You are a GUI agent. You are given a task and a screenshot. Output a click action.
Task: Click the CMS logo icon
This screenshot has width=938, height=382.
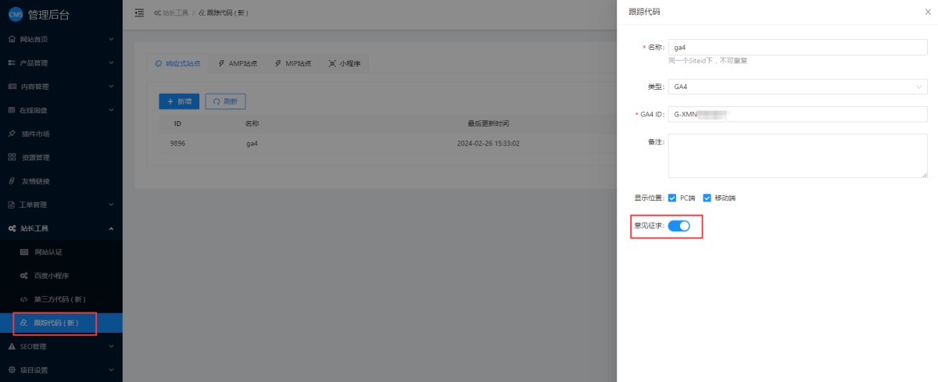[16, 14]
